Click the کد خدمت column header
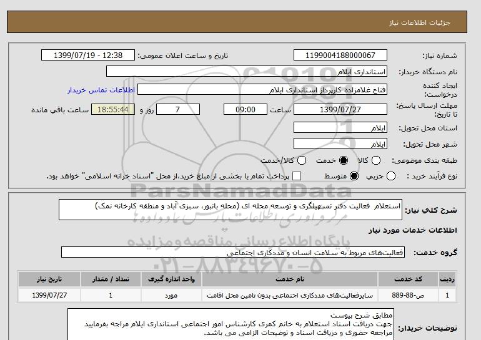Screen dimensions: 481x340 408,279
